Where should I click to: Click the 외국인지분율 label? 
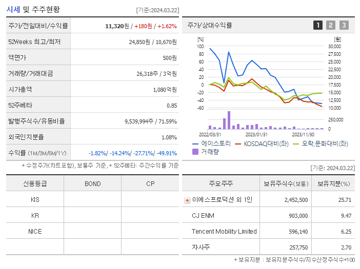[26, 137]
